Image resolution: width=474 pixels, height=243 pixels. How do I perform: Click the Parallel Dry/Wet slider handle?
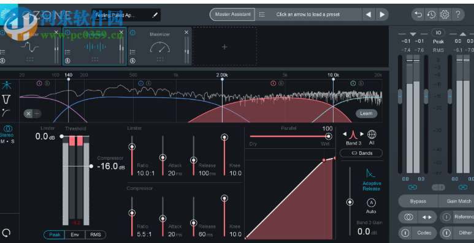(328, 136)
